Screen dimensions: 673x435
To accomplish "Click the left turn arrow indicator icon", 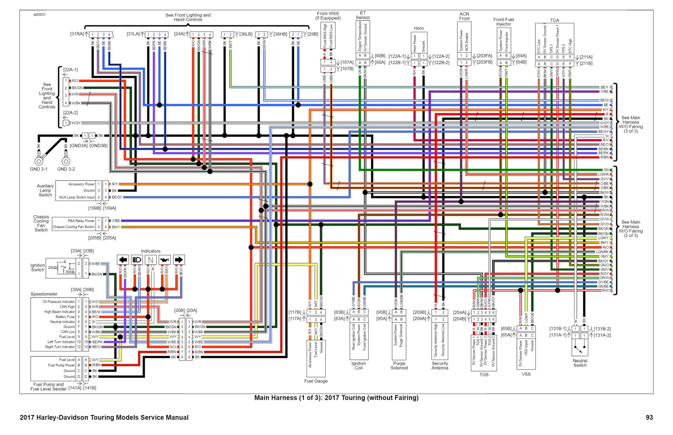I will [123, 260].
